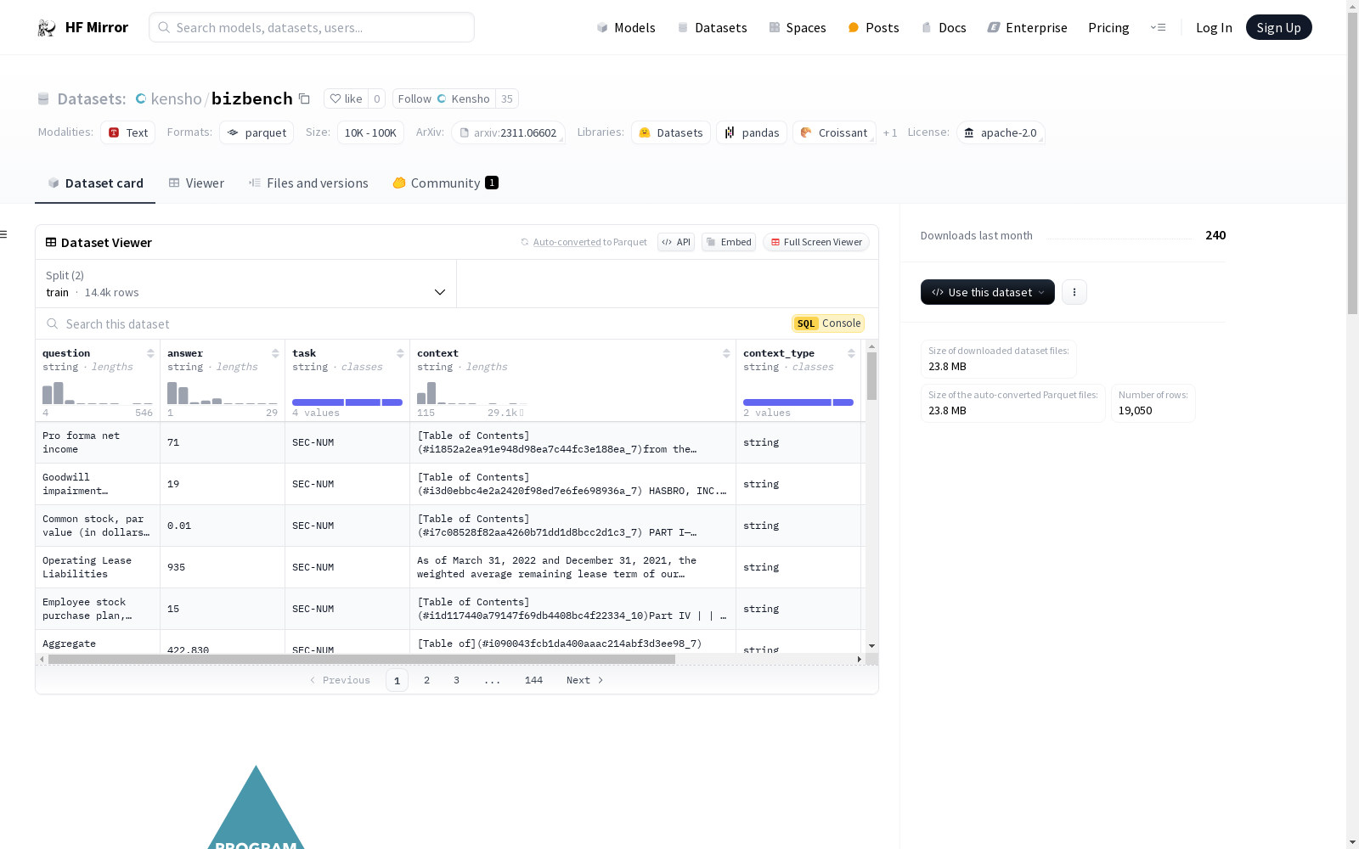Click the Sign Up button
The width and height of the screenshot is (1359, 849).
click(x=1279, y=27)
